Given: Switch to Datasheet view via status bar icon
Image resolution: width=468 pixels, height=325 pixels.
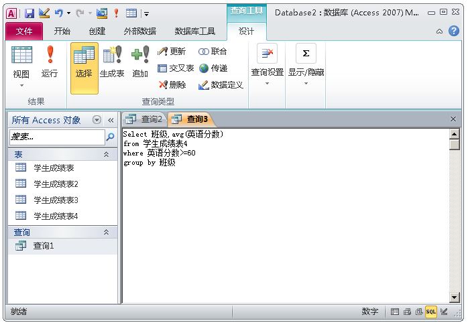Looking at the screenshot, I should pyautogui.click(x=394, y=312).
